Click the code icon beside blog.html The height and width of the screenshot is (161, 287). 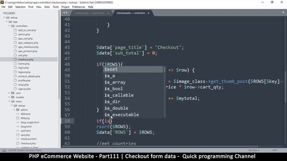click(18, 127)
